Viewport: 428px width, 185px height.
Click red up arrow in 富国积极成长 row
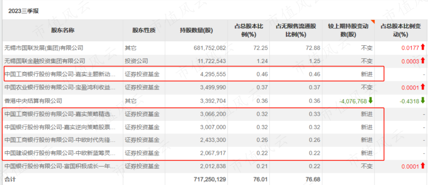click(x=423, y=166)
